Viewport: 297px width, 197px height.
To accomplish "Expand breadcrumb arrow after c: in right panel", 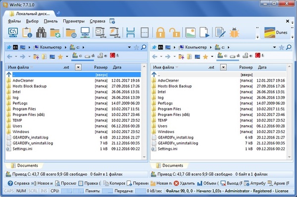I will point(228,48).
